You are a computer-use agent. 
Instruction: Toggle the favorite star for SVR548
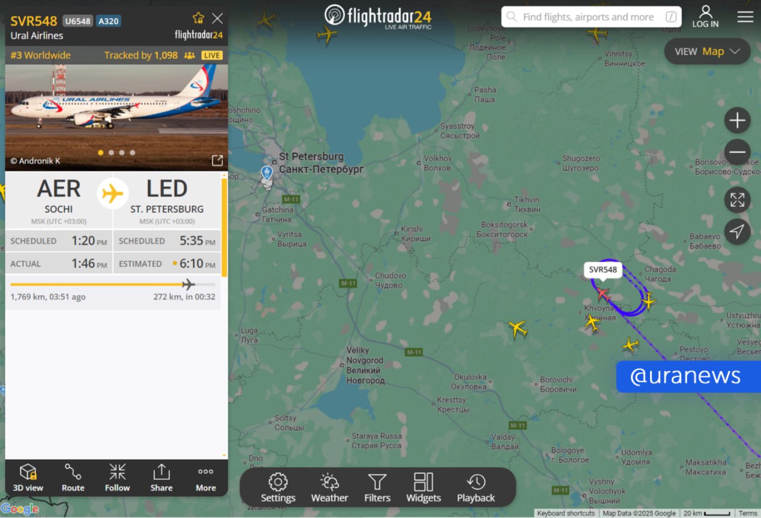[199, 18]
